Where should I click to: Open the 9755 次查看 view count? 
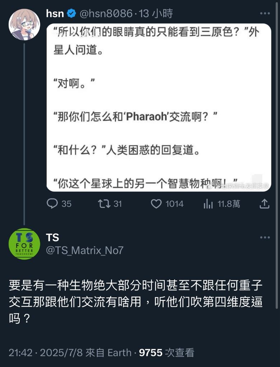pos(167,353)
